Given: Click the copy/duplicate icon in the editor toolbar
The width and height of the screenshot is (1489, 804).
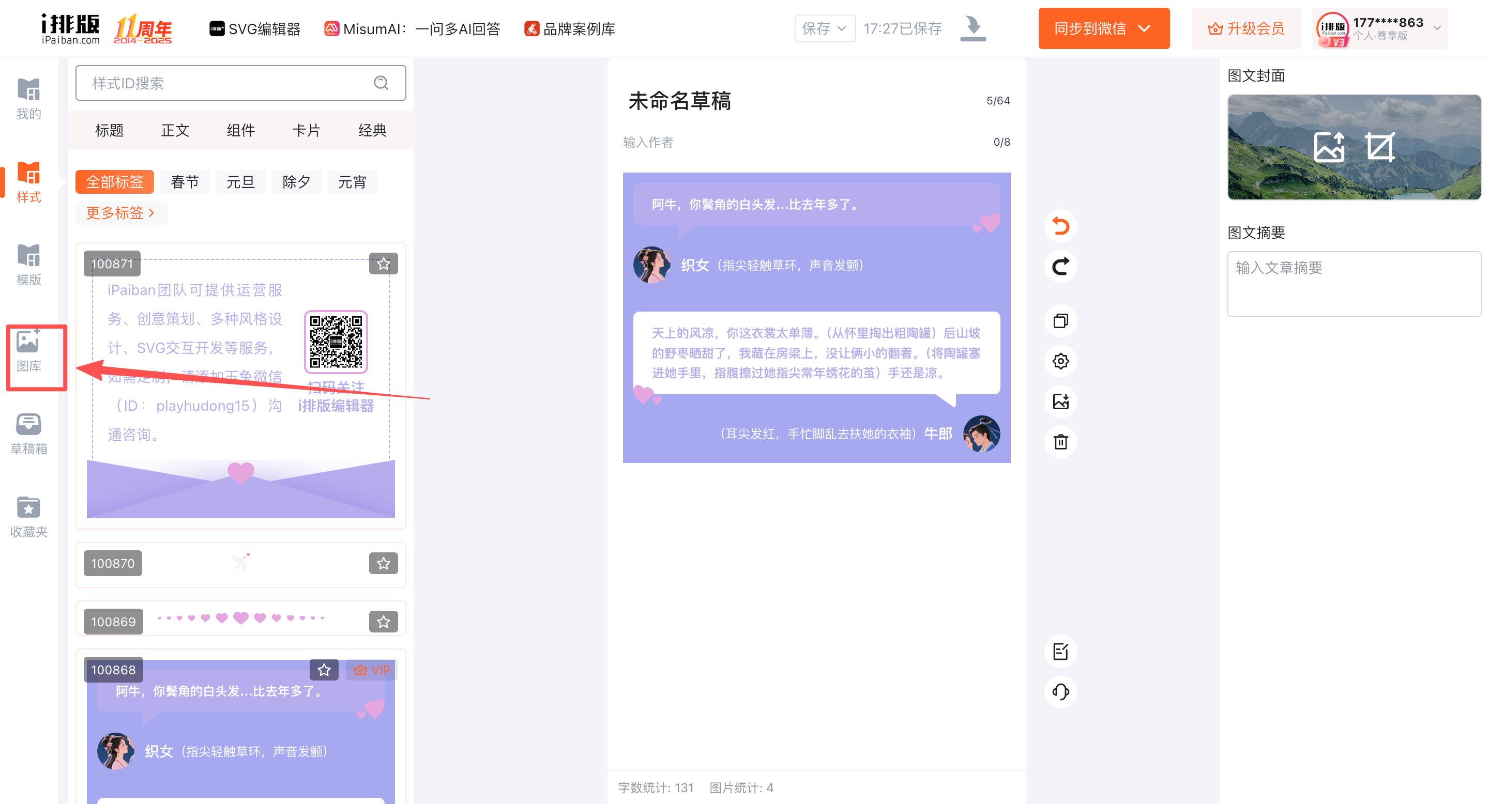Looking at the screenshot, I should (x=1060, y=320).
